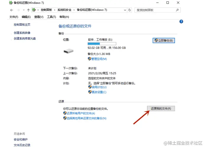This screenshot has height=150, width=207.
Task: Select 系统和安全 in the breadcrumb
Action: pyautogui.click(x=64, y=10)
